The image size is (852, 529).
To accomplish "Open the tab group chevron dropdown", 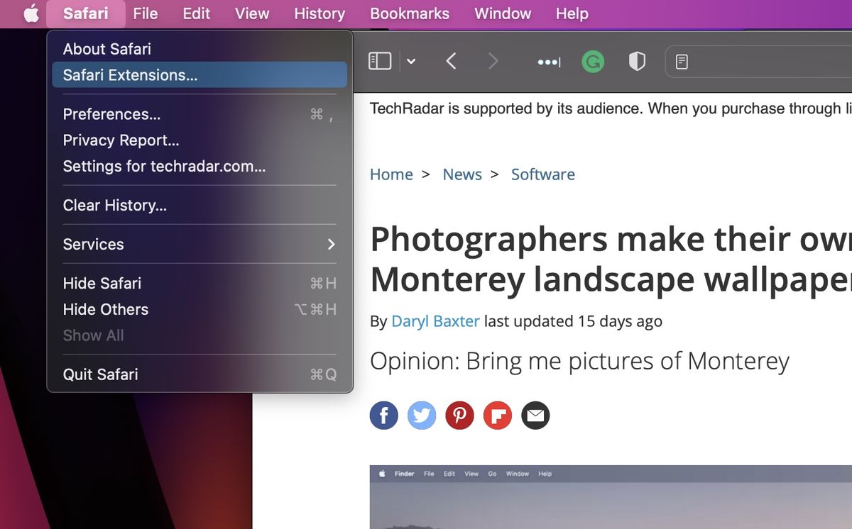I will coord(411,61).
